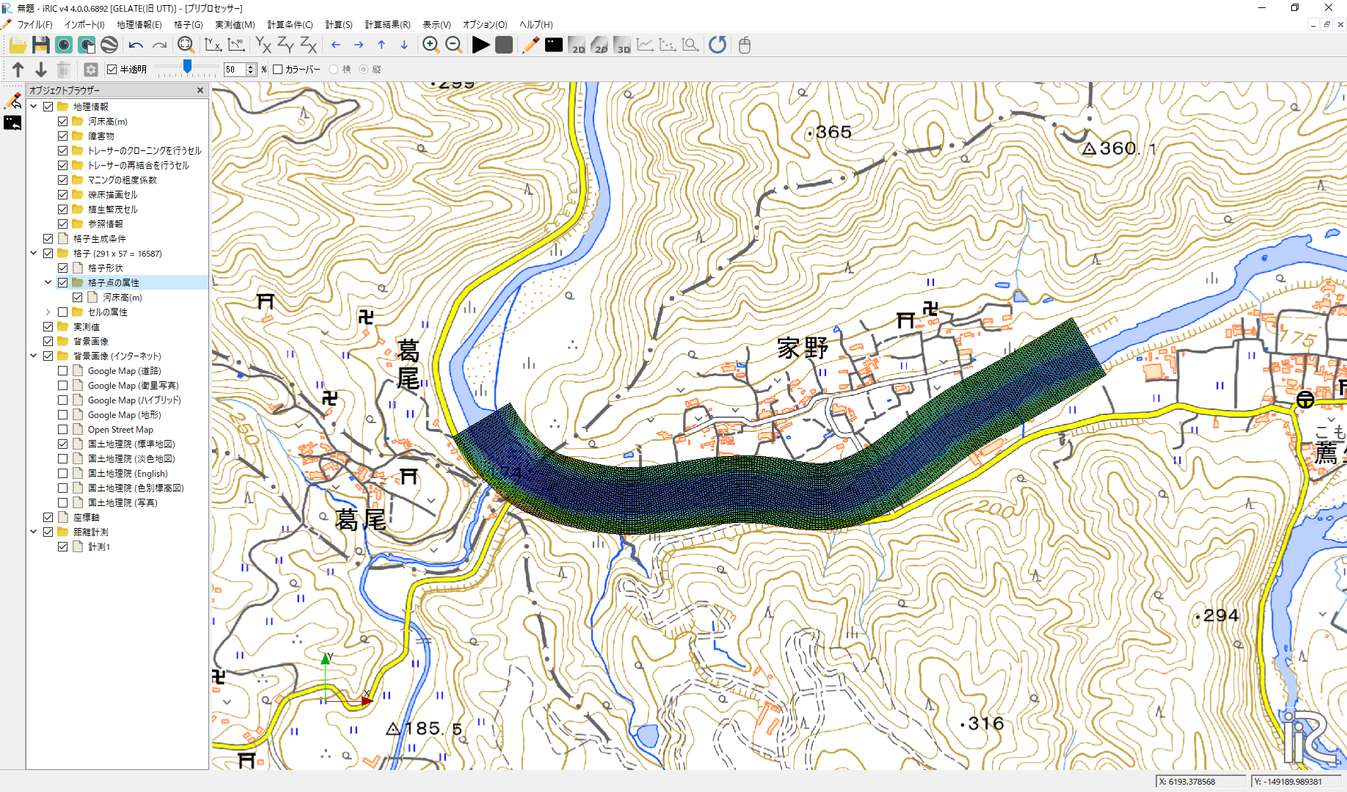The image size is (1347, 792).
Task: Move view down with the blue arrow
Action: (404, 45)
